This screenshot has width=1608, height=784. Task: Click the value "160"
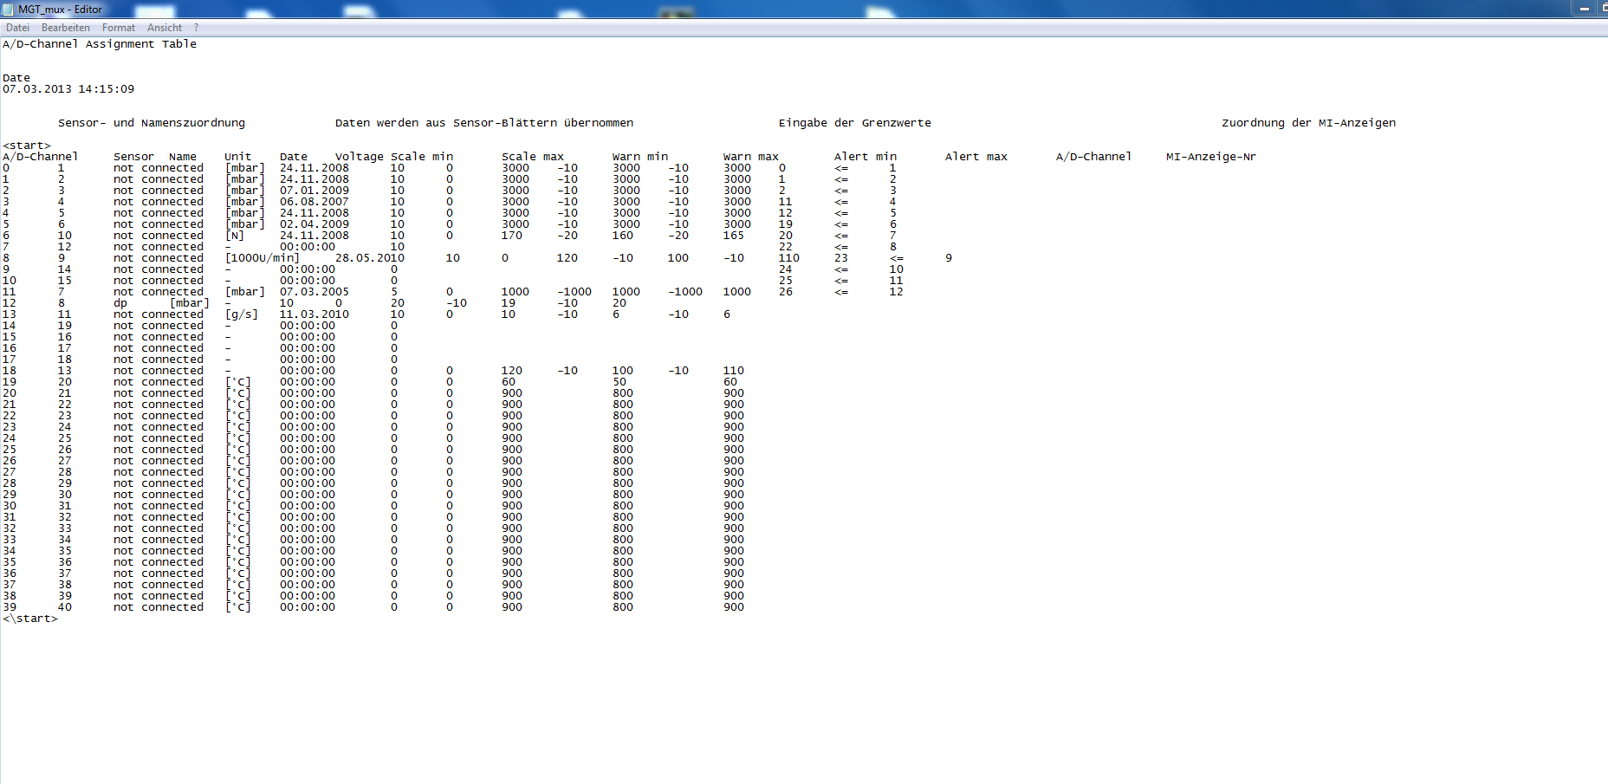tap(623, 236)
